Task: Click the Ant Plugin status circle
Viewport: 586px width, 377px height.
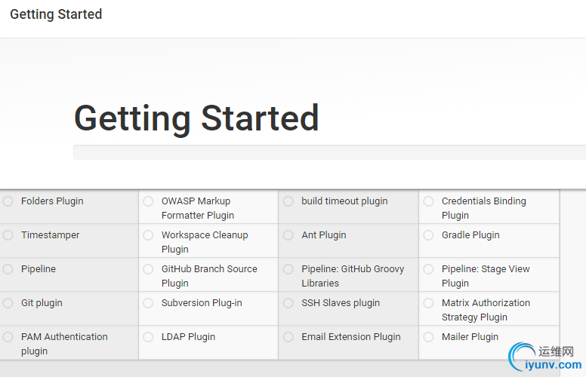Action: (x=288, y=235)
